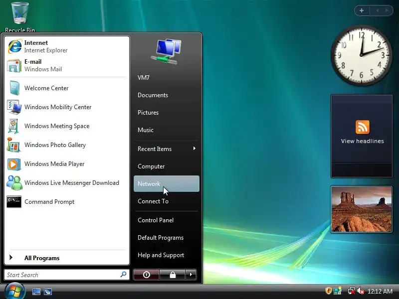Click Switch between windows quick launch icon
The image size is (399, 299).
48,292
